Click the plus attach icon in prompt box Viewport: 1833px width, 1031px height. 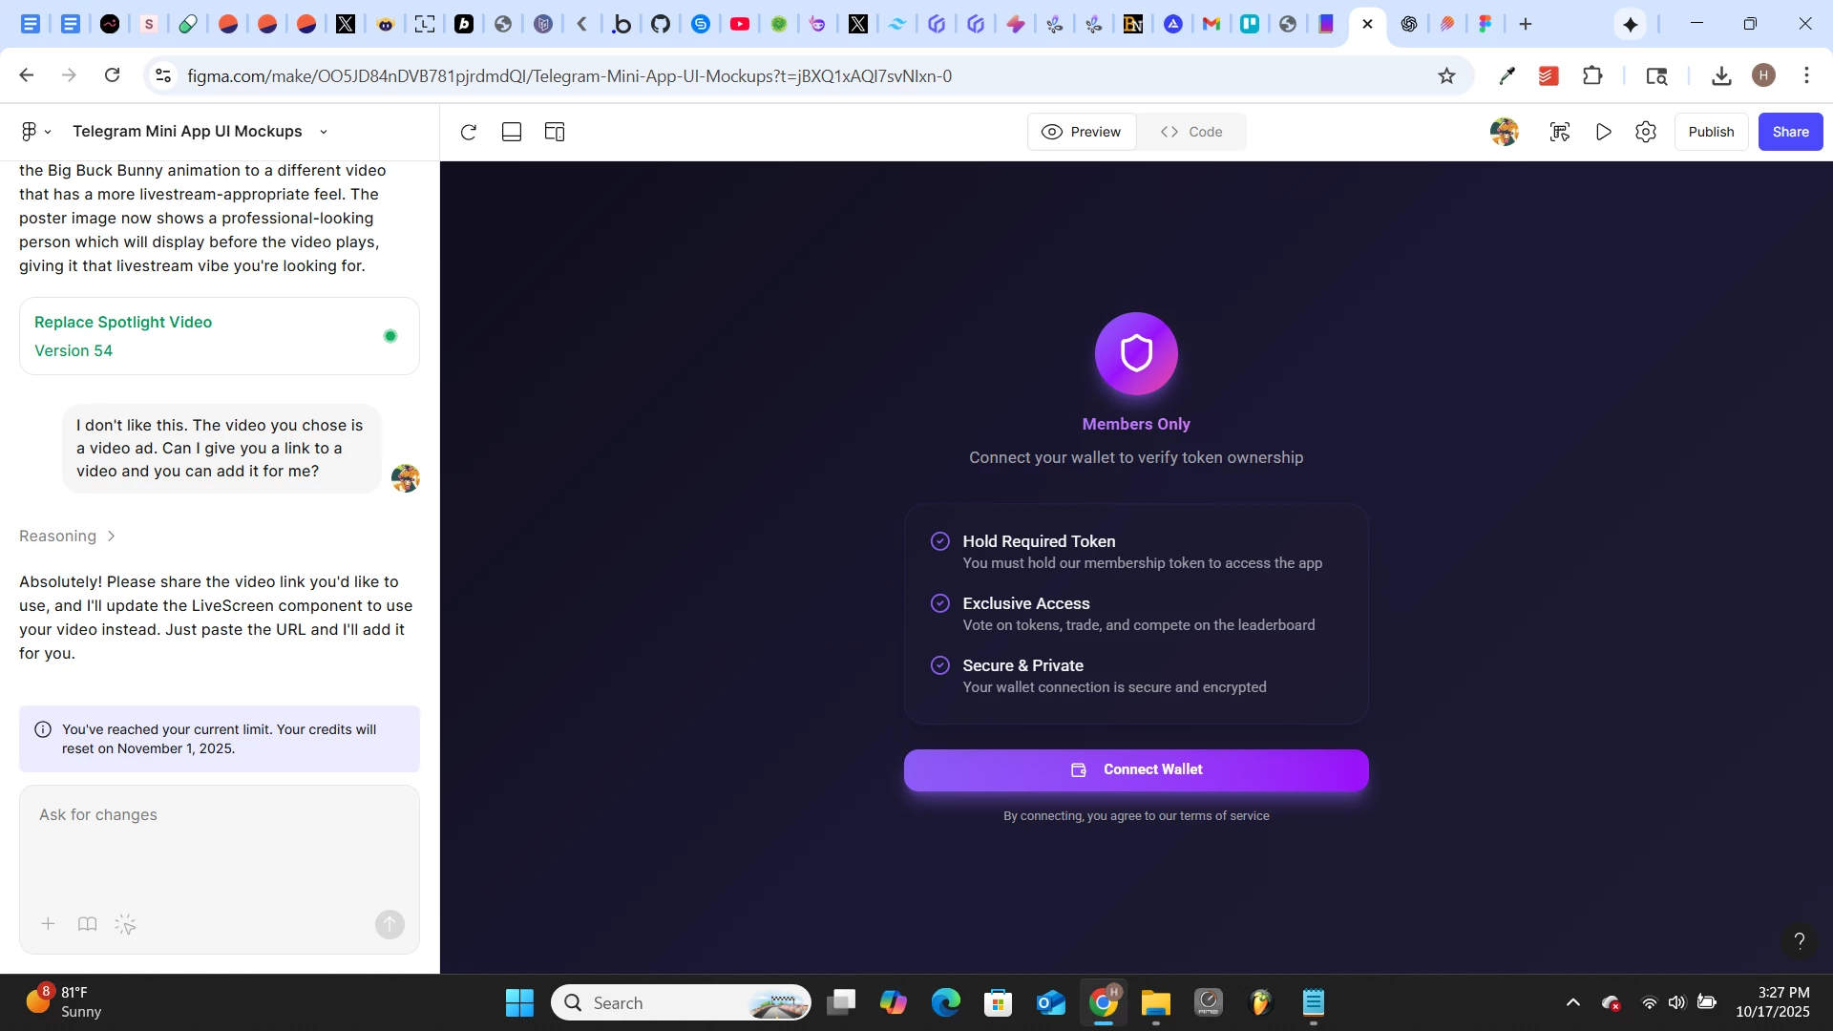click(48, 924)
